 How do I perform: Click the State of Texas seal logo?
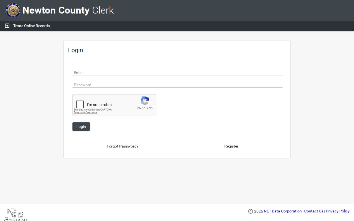[13, 10]
